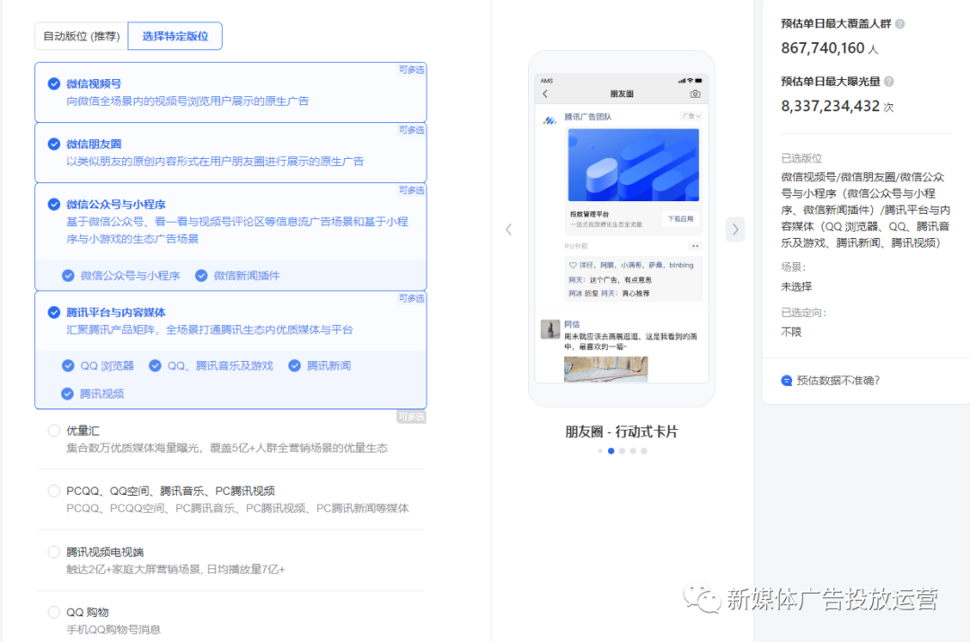Uncheck QQ、腾讯音乐及游戏 sub-option

[155, 366]
